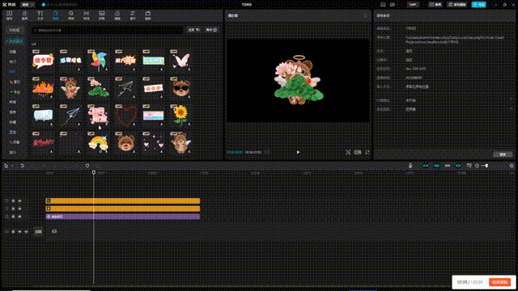Open the menu dropdown next to the app logo
Screen dimensions: 518x291
28,5
